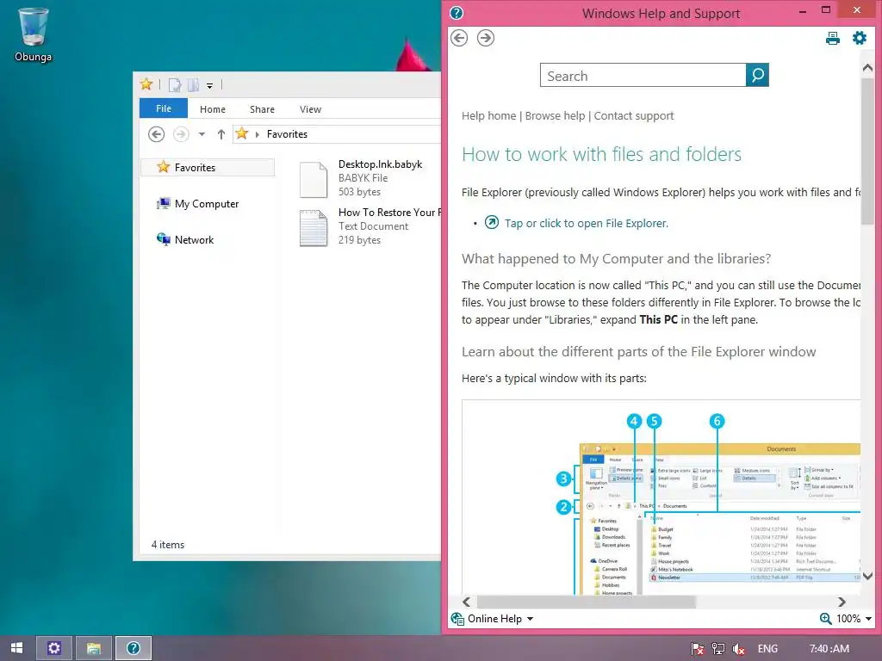Click the 4 items status text
The width and height of the screenshot is (882, 661).
tap(168, 545)
